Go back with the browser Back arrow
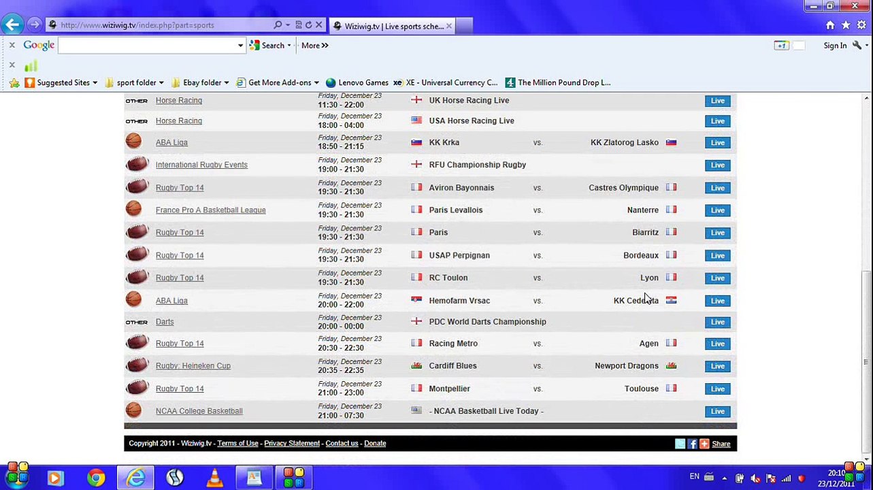This screenshot has height=490, width=873. click(12, 25)
